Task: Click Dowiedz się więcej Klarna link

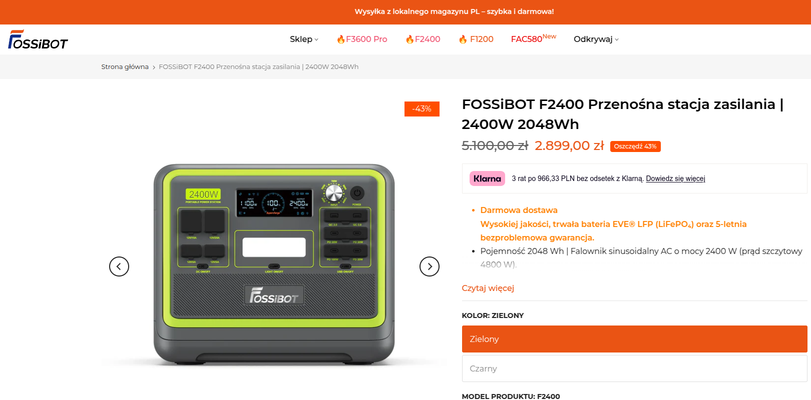Action: pos(675,178)
